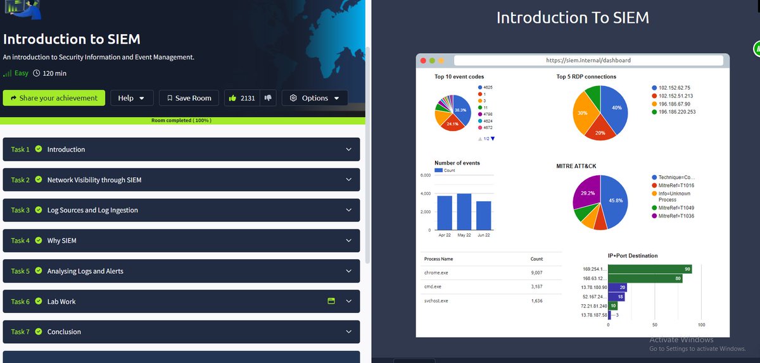Expand Task 1 Introduction chevron

(348, 149)
